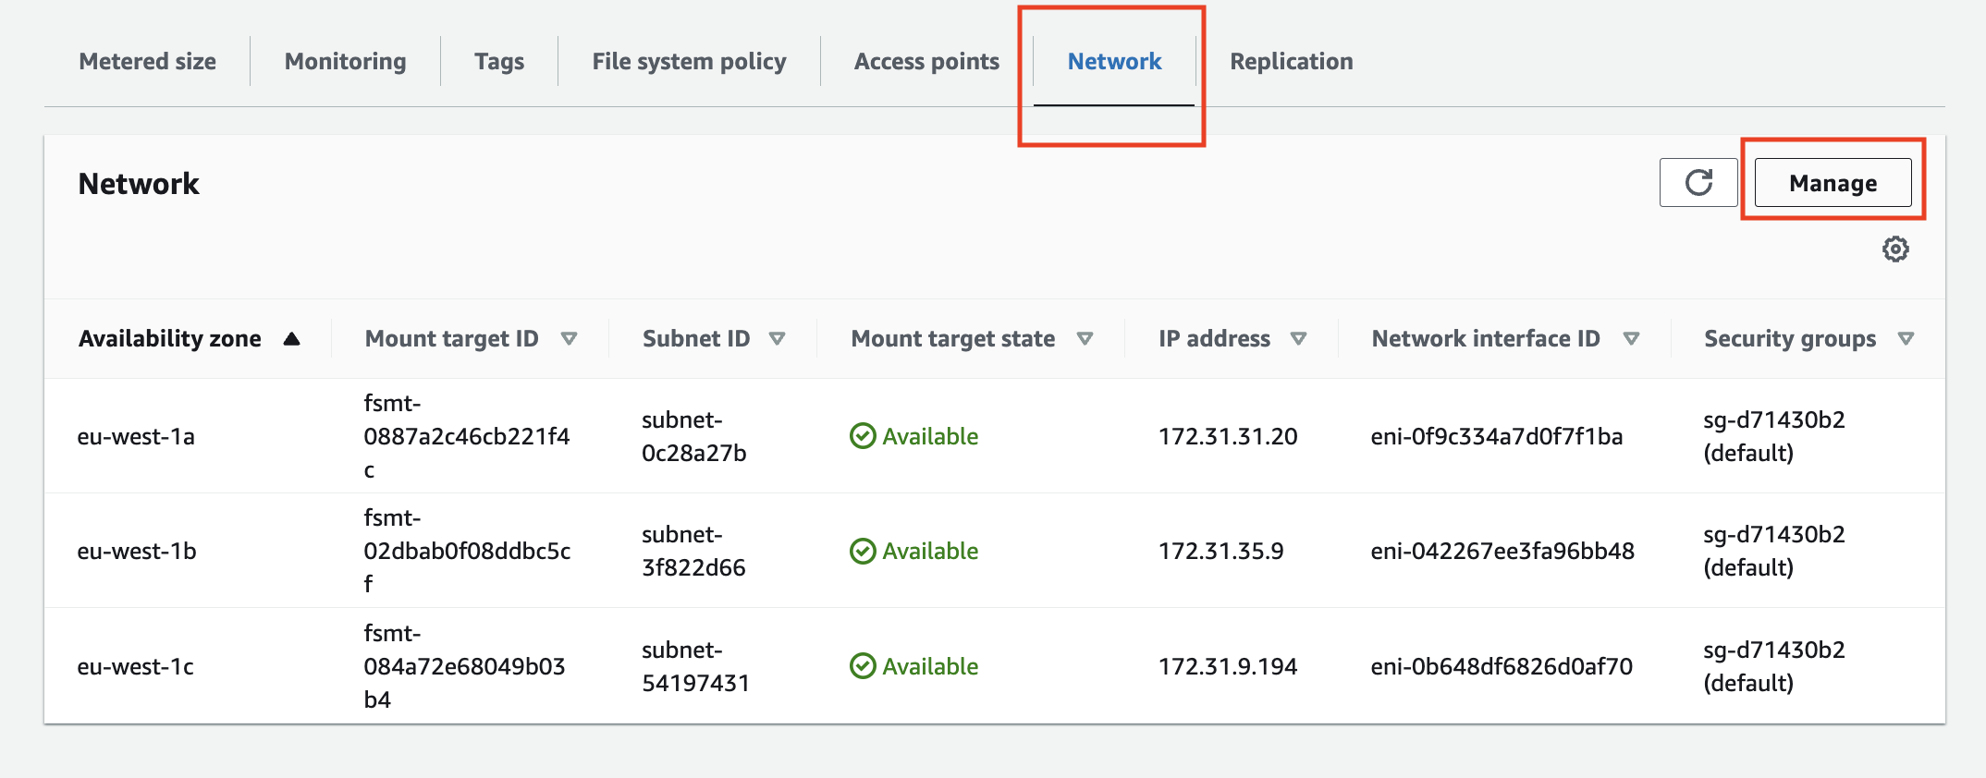Click the Availability zone ascending sort arrow
Viewport: 1986px width, 778px height.
click(x=292, y=339)
